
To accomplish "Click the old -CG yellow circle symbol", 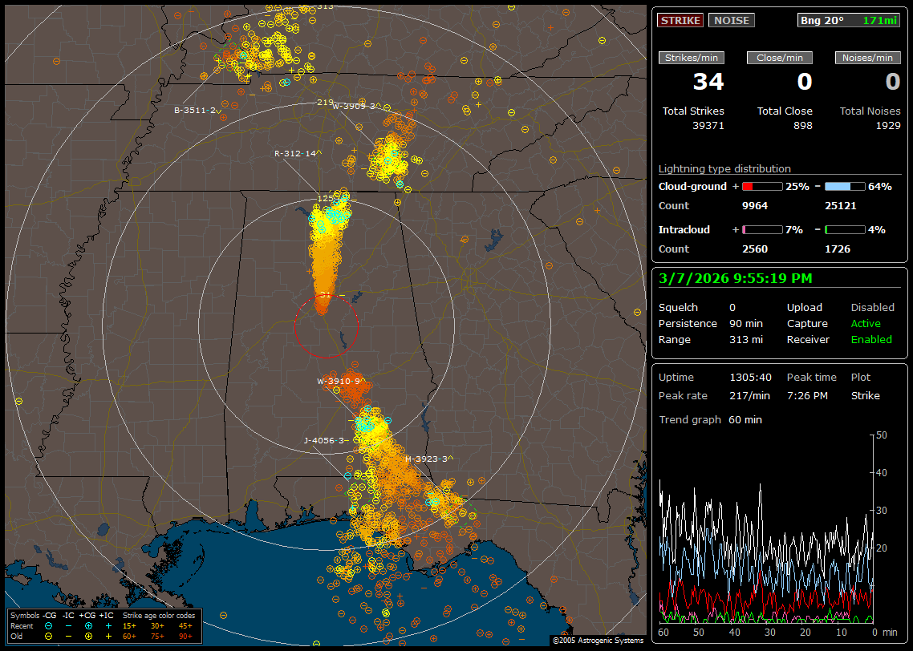I will coord(49,634).
